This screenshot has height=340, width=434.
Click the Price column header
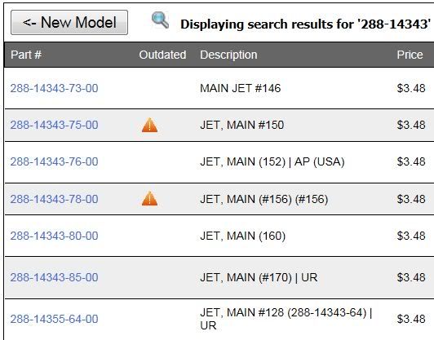pyautogui.click(x=410, y=55)
